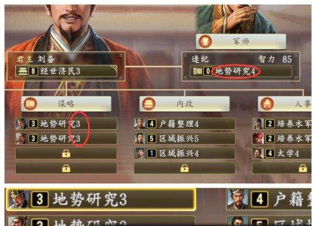
Task: Click the lock icon in fourth 谋略 slot
Action: pos(66,168)
